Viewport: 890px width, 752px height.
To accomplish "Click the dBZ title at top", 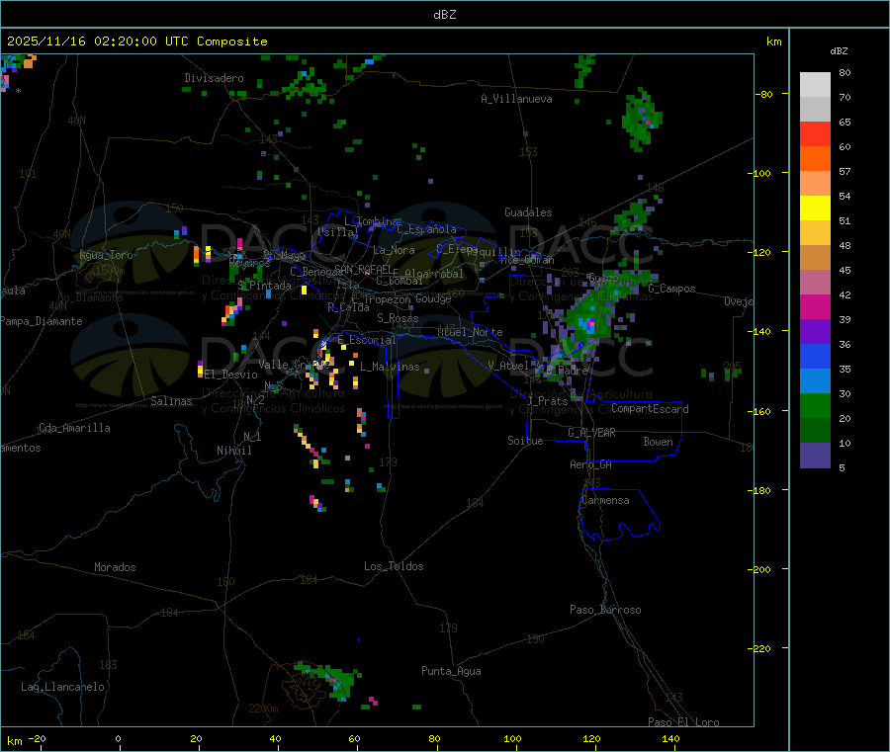I will [x=444, y=15].
